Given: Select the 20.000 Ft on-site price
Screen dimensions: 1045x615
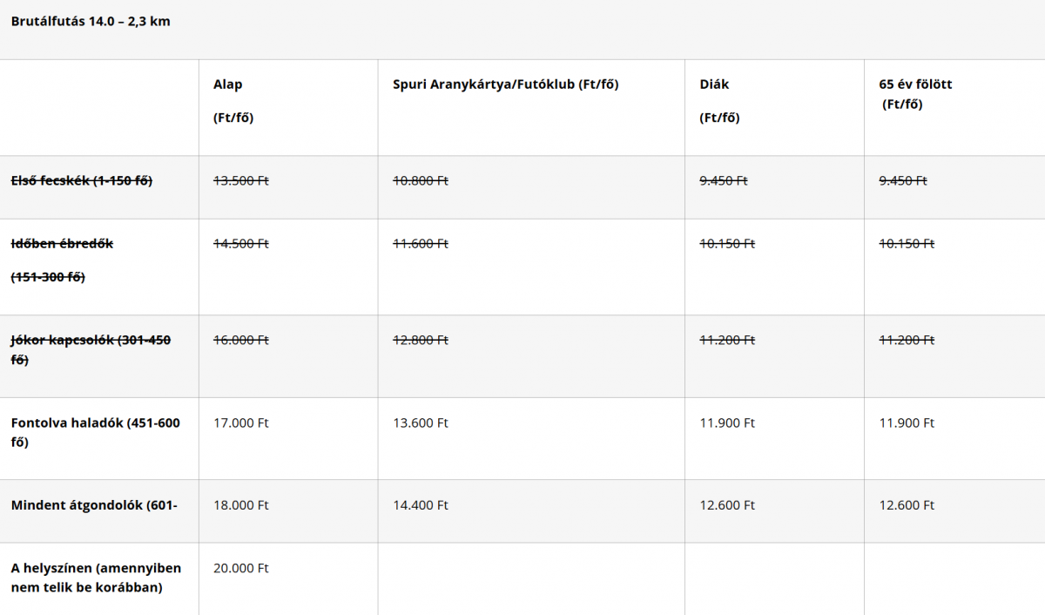Looking at the screenshot, I should (241, 568).
